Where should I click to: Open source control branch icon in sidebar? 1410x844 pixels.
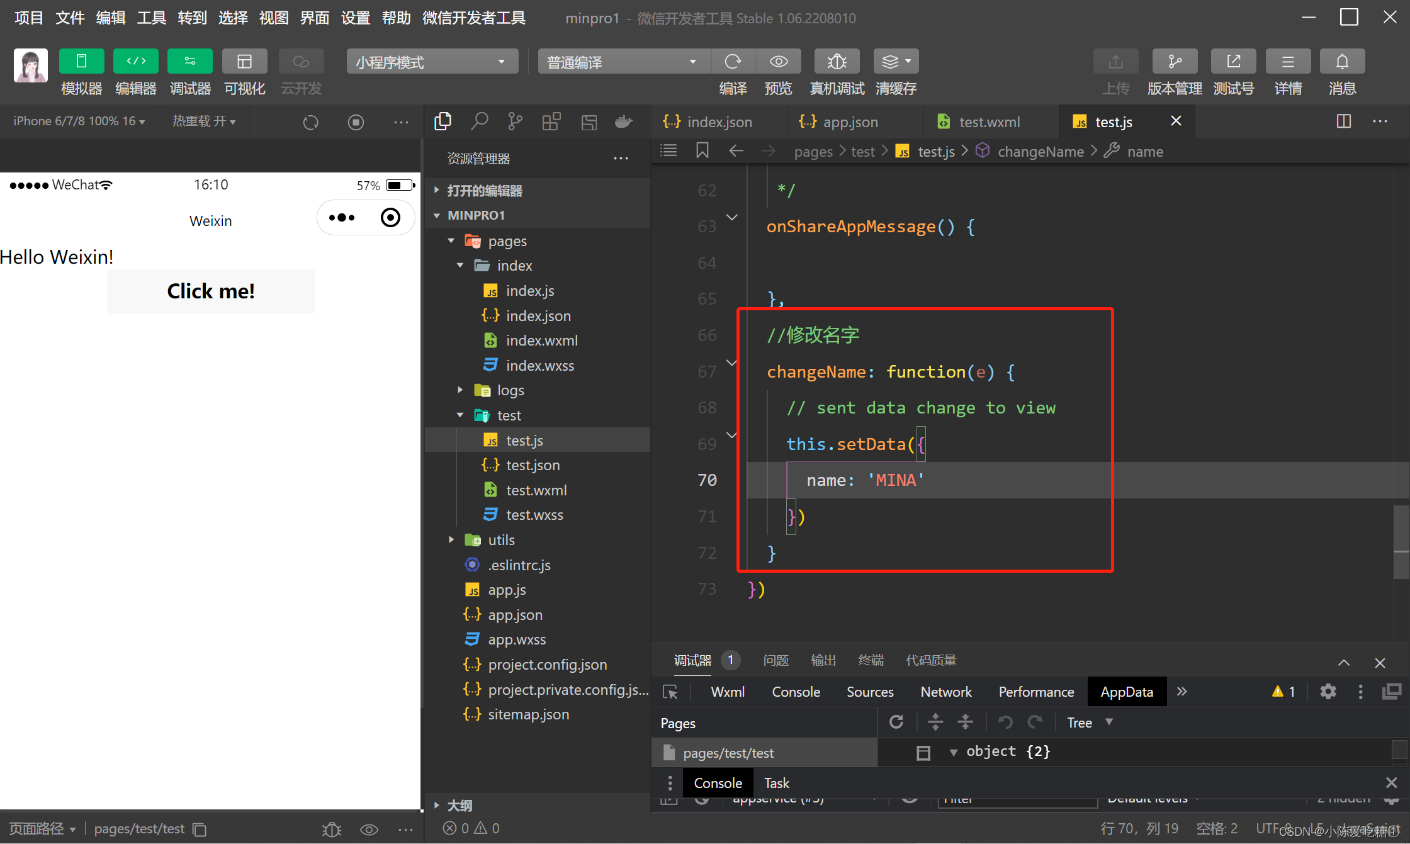(515, 121)
